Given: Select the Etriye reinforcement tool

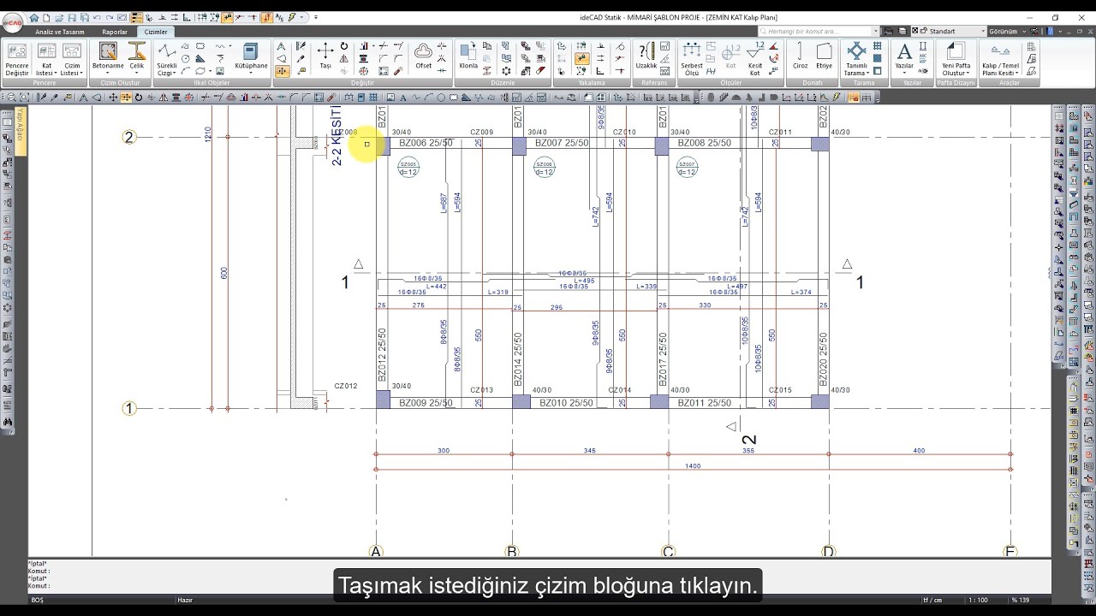Looking at the screenshot, I should point(824,56).
